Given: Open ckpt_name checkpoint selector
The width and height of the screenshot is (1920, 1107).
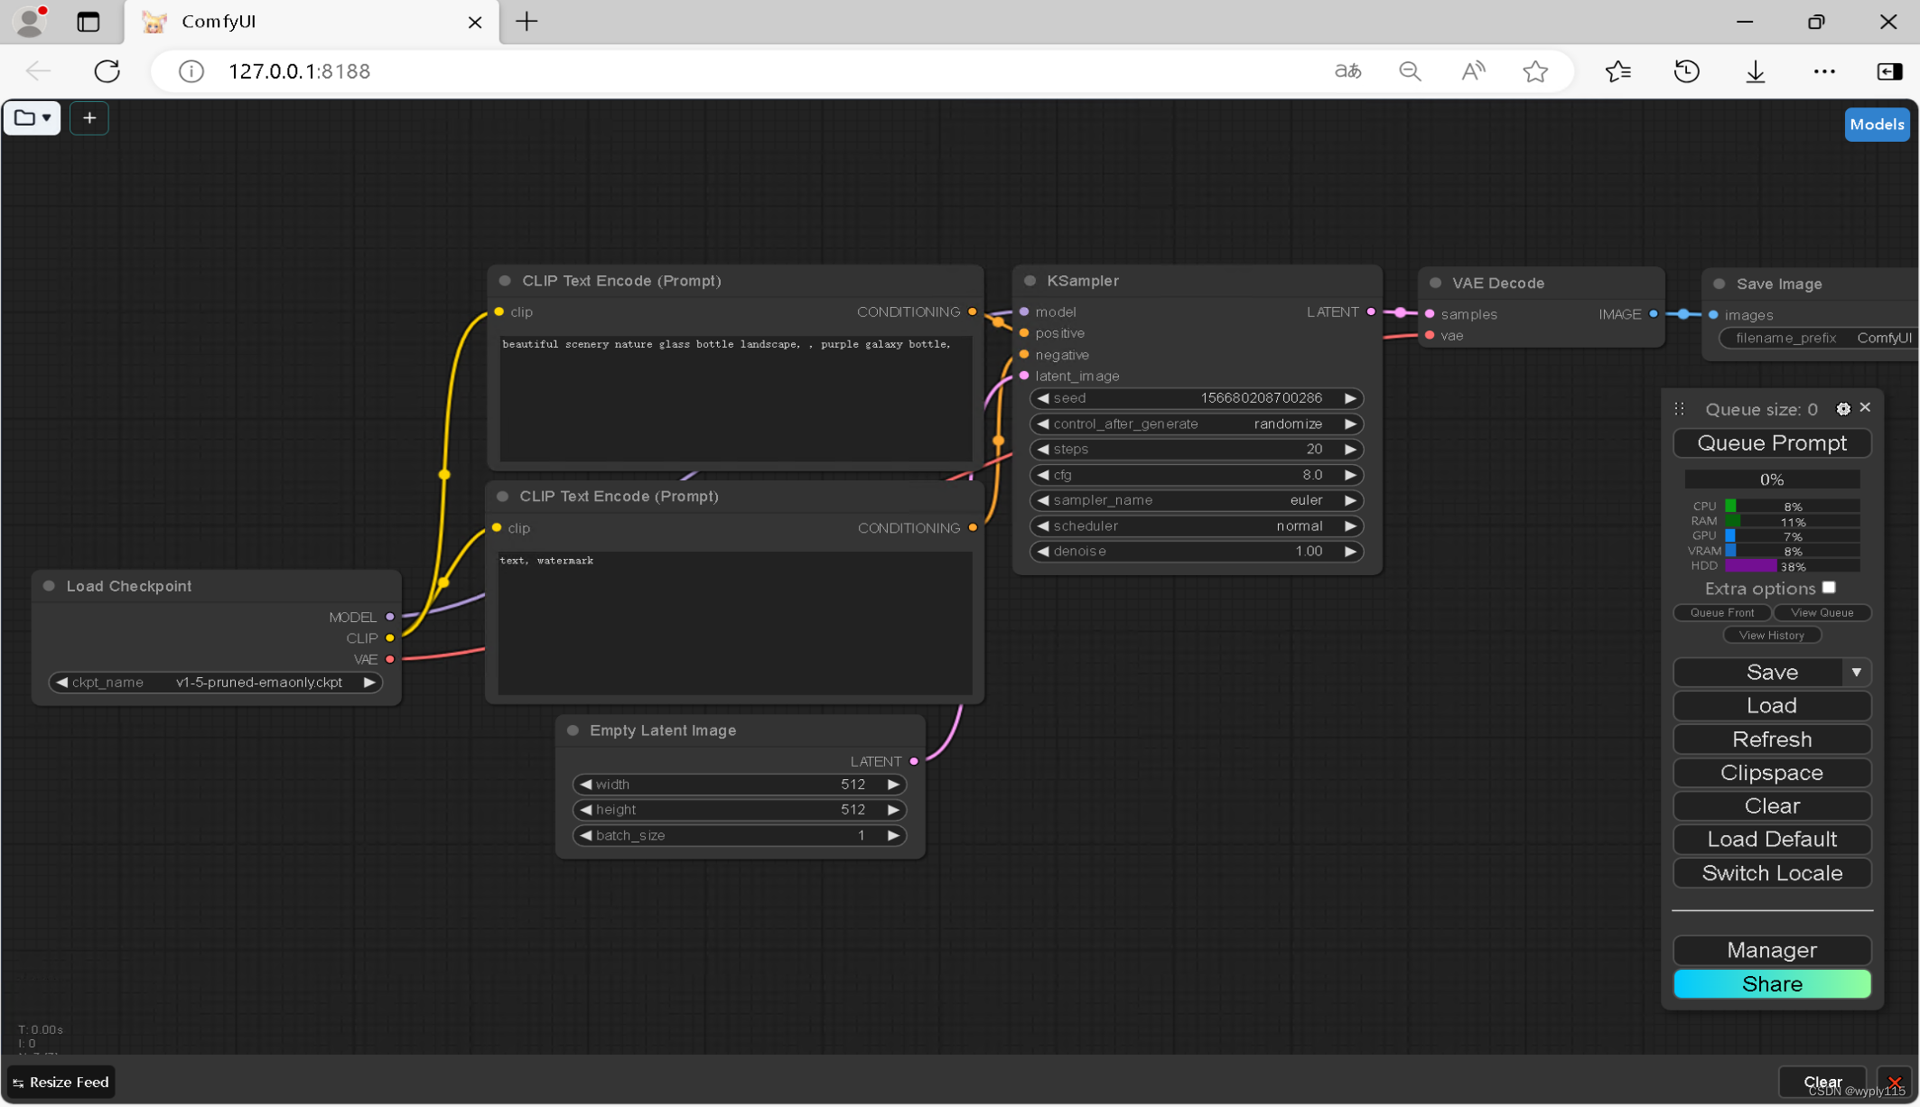Looking at the screenshot, I should coord(216,682).
